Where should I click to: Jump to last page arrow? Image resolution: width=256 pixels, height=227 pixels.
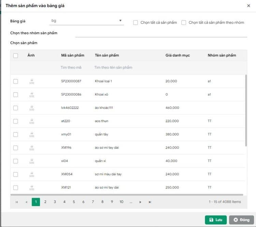point(150,202)
